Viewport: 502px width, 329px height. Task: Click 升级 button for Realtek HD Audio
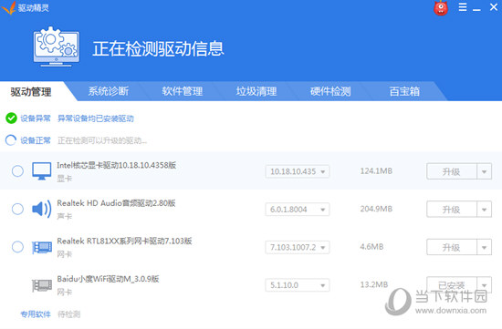452,210
